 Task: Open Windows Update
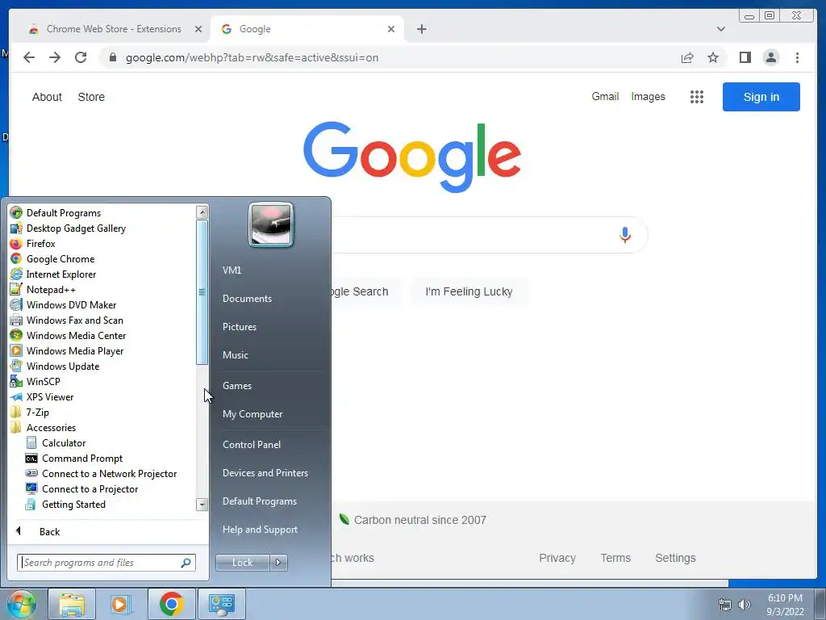point(63,366)
